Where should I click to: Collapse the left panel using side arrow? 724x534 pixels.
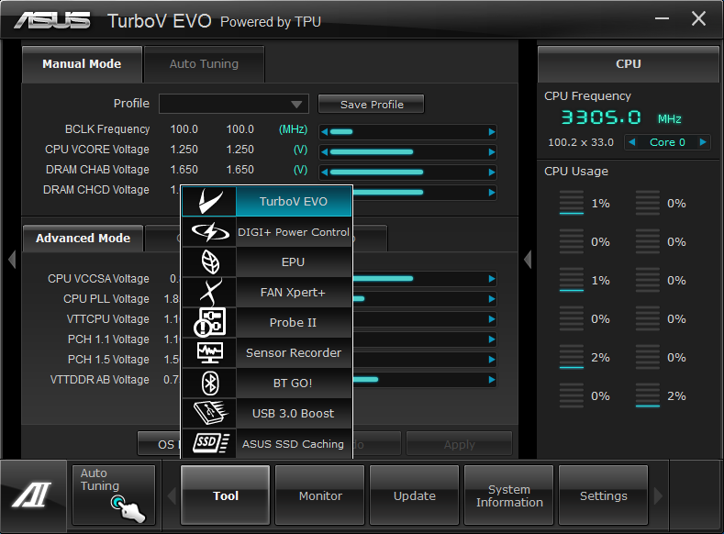click(x=11, y=260)
